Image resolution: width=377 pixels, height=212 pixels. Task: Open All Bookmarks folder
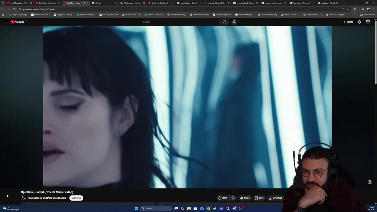tap(367, 15)
